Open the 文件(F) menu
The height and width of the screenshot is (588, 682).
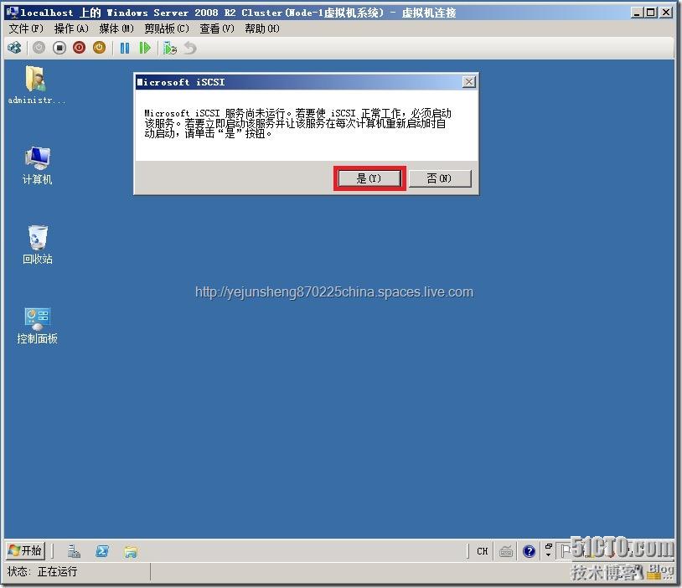26,28
